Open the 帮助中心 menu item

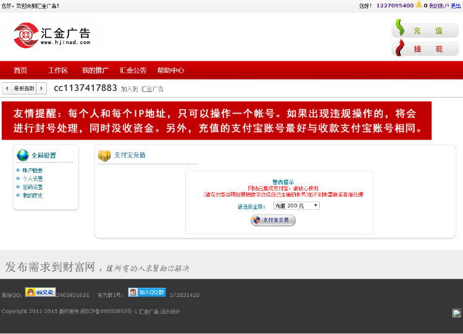170,70
